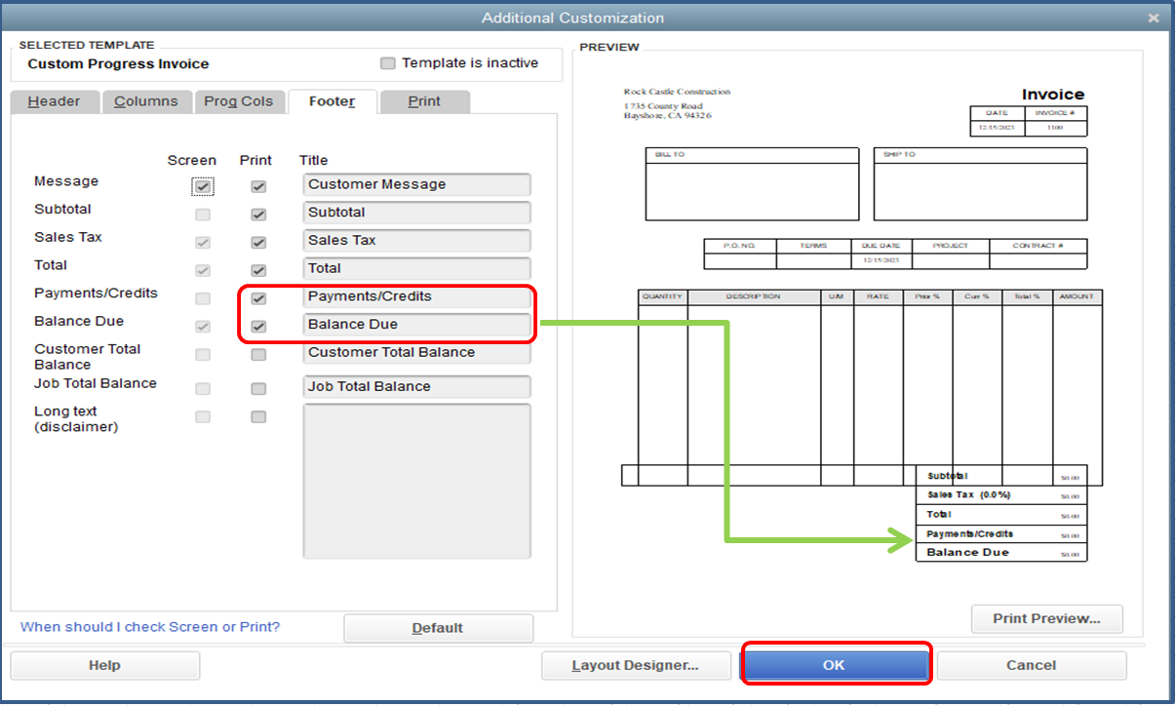Confirm changes with the OK button
The height and width of the screenshot is (706, 1176).
click(835, 664)
